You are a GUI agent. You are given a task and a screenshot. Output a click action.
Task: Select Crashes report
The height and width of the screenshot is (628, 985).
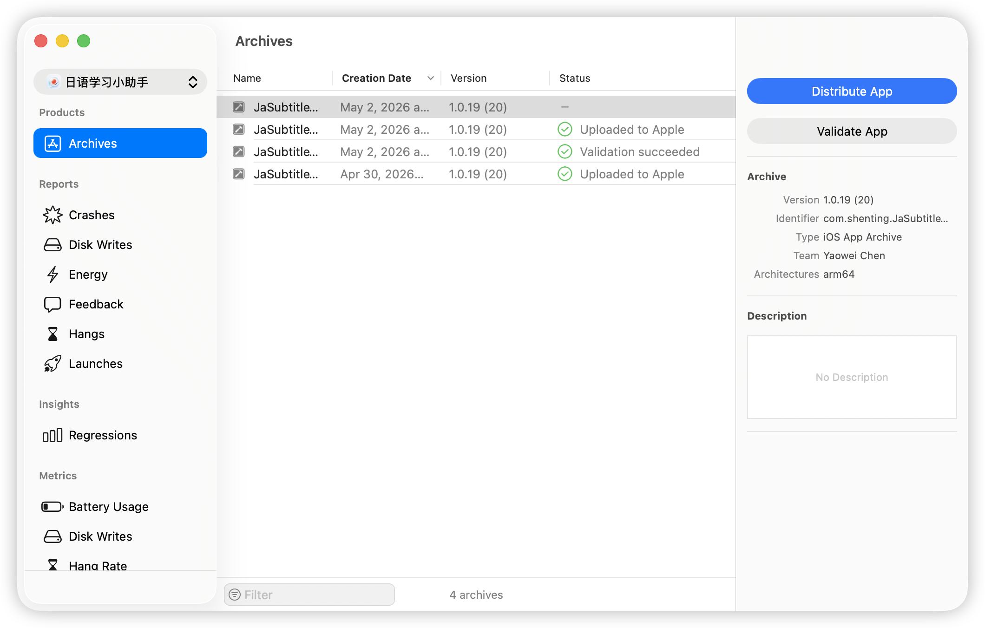120,215
